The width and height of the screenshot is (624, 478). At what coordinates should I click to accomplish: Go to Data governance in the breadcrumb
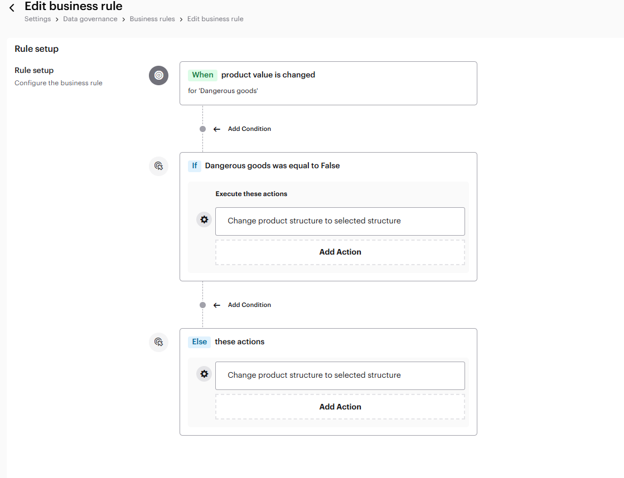[90, 19]
